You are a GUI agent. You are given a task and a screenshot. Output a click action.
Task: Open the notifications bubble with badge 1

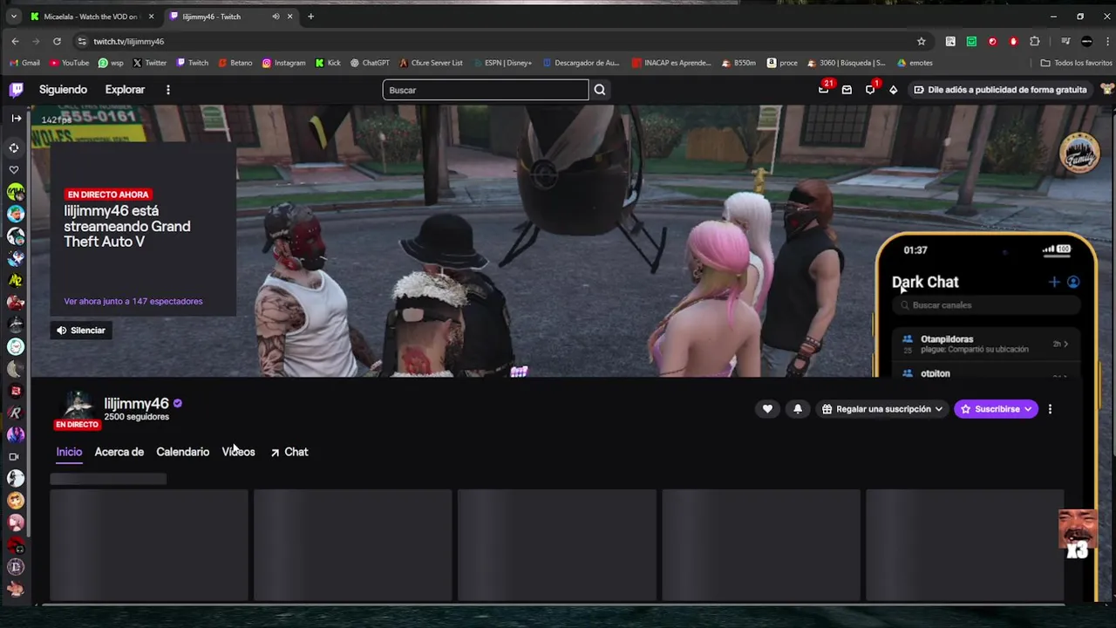(870, 90)
